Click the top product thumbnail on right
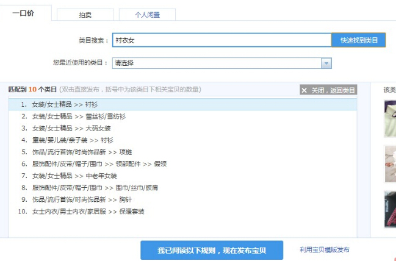 click(x=390, y=118)
